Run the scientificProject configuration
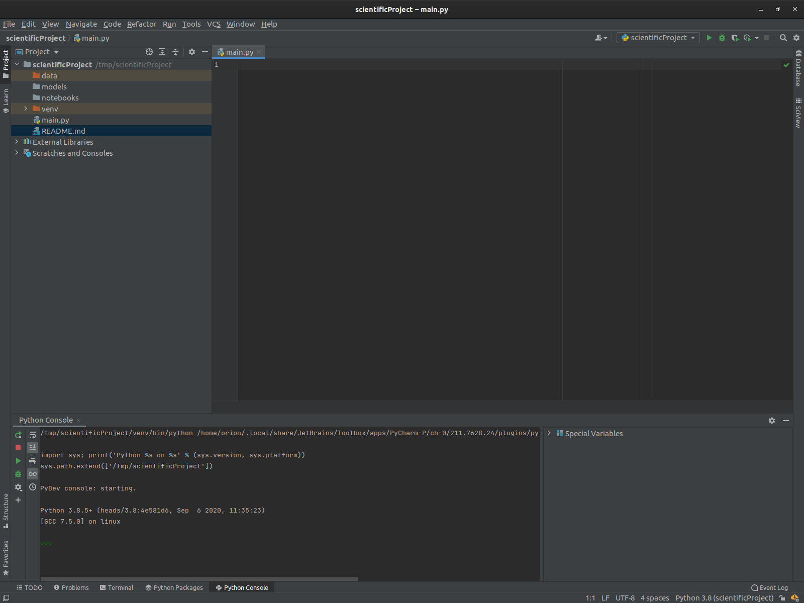This screenshot has height=603, width=804. 709,38
